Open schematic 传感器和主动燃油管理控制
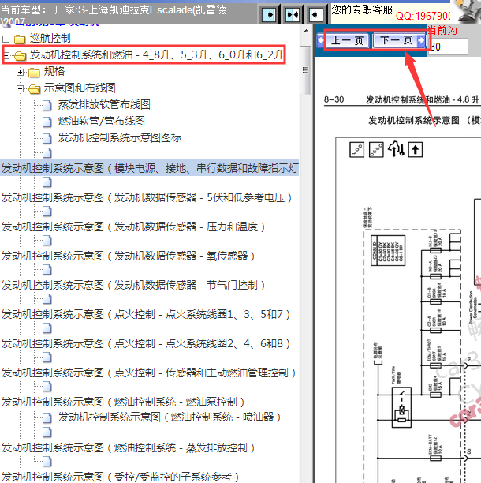Viewport: 481px width, 483px height. 149,373
